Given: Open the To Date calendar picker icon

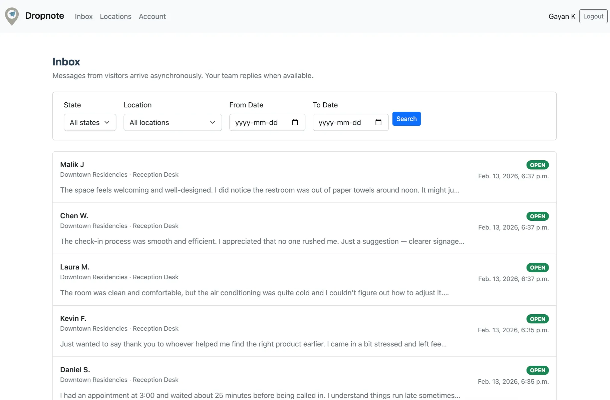Looking at the screenshot, I should point(378,122).
